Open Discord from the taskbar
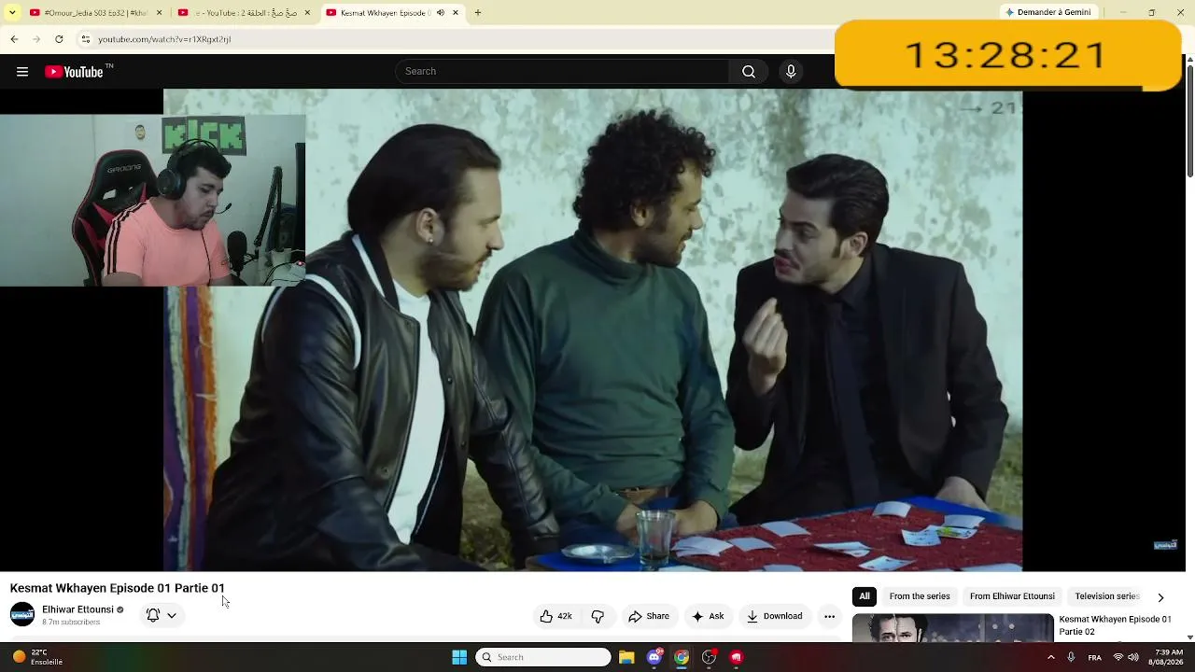The image size is (1195, 672). tap(654, 657)
